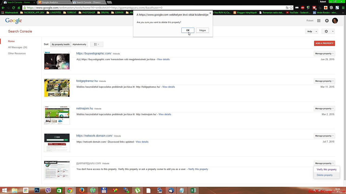Open the Blogger: Irányítópult bookmark
Viewport: 346px width, 194px height.
pyautogui.click(x=245, y=13)
